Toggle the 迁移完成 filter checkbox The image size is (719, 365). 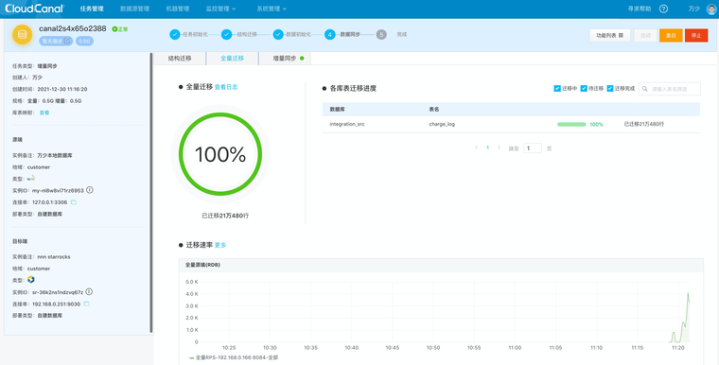click(x=610, y=89)
